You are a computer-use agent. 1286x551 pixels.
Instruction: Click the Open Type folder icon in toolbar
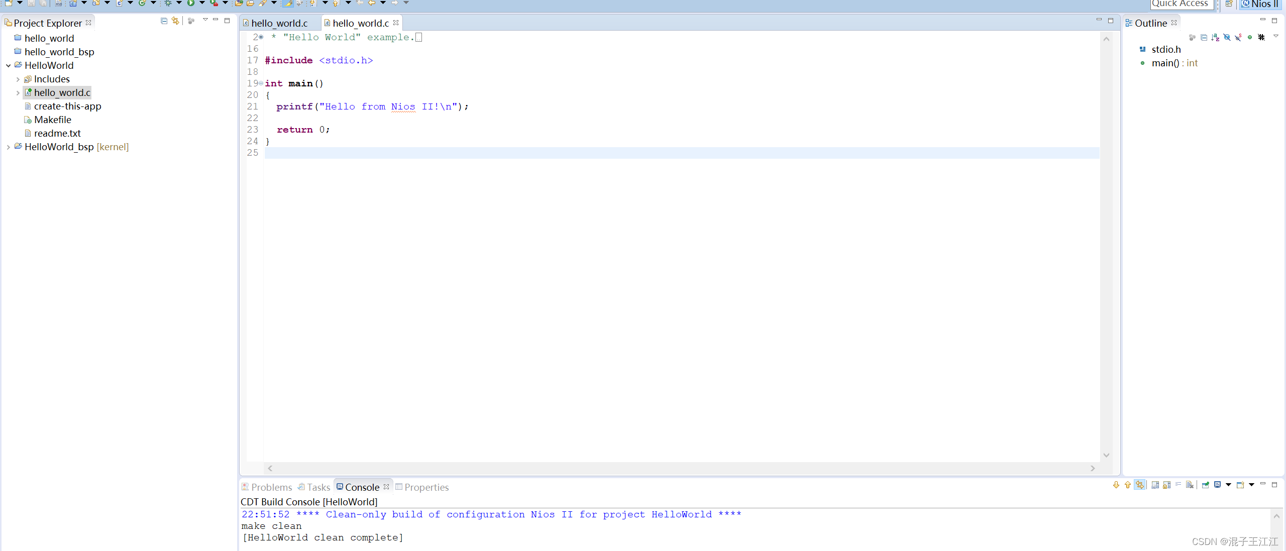pos(238,3)
